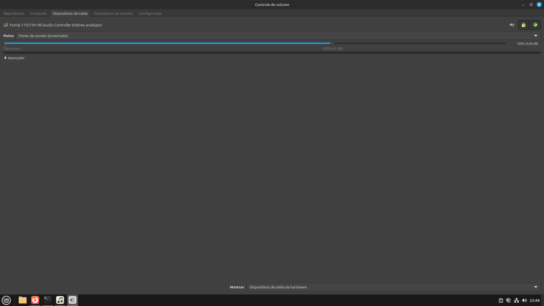Open the 22:48 clock calendar

coord(534,300)
